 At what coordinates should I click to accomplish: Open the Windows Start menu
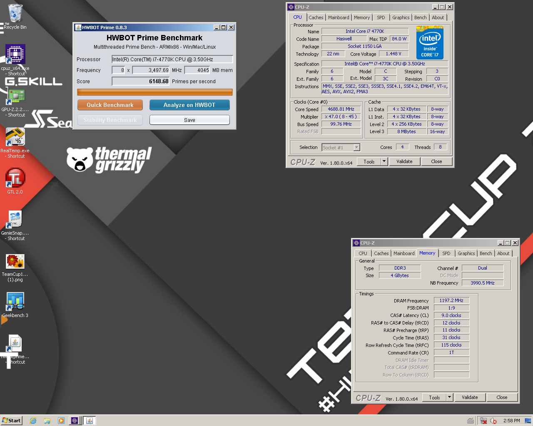click(11, 421)
